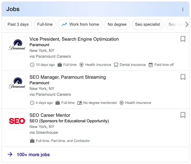
Task: Apply the Work from home filter chip
Action: (x=80, y=24)
